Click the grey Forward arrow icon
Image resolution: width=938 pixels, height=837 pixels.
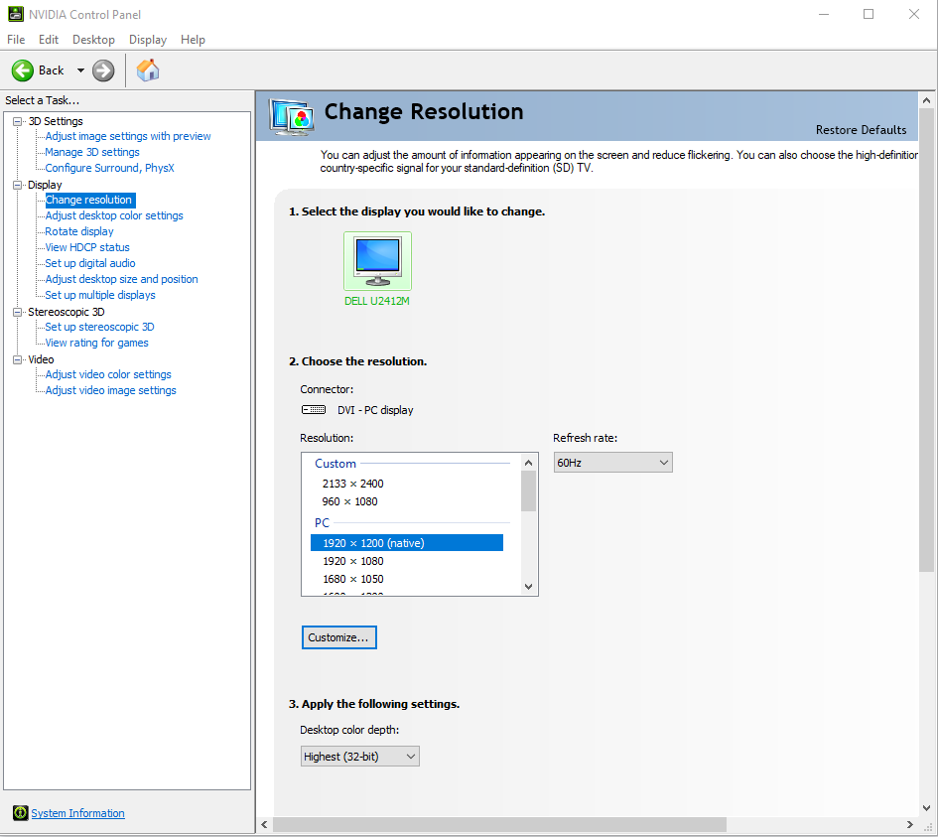(x=103, y=70)
